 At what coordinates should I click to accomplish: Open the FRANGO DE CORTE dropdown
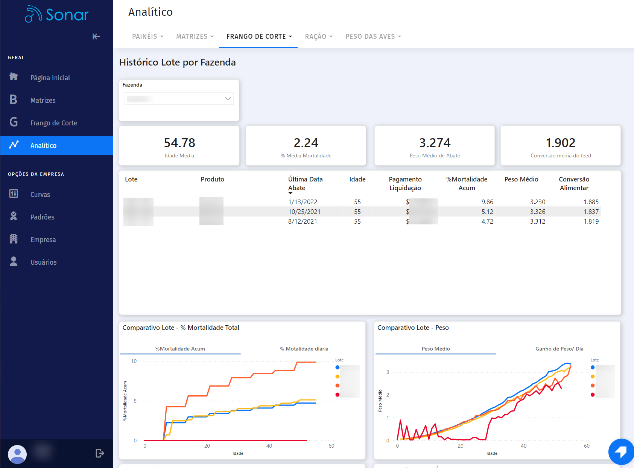pos(259,37)
